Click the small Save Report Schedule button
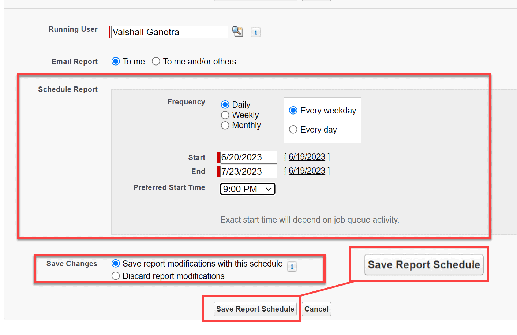 255,309
